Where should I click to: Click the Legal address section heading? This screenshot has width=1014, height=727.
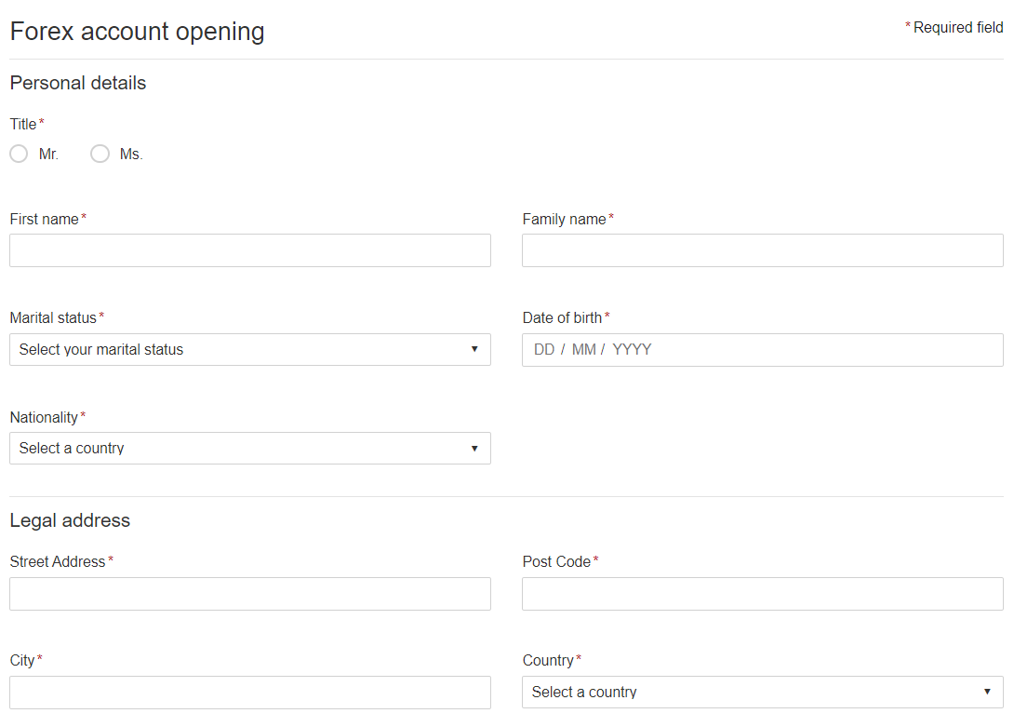[x=70, y=520]
